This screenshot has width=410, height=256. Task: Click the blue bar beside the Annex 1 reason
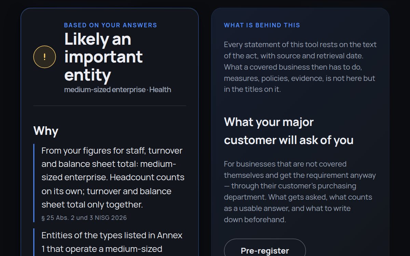pyautogui.click(x=34, y=242)
